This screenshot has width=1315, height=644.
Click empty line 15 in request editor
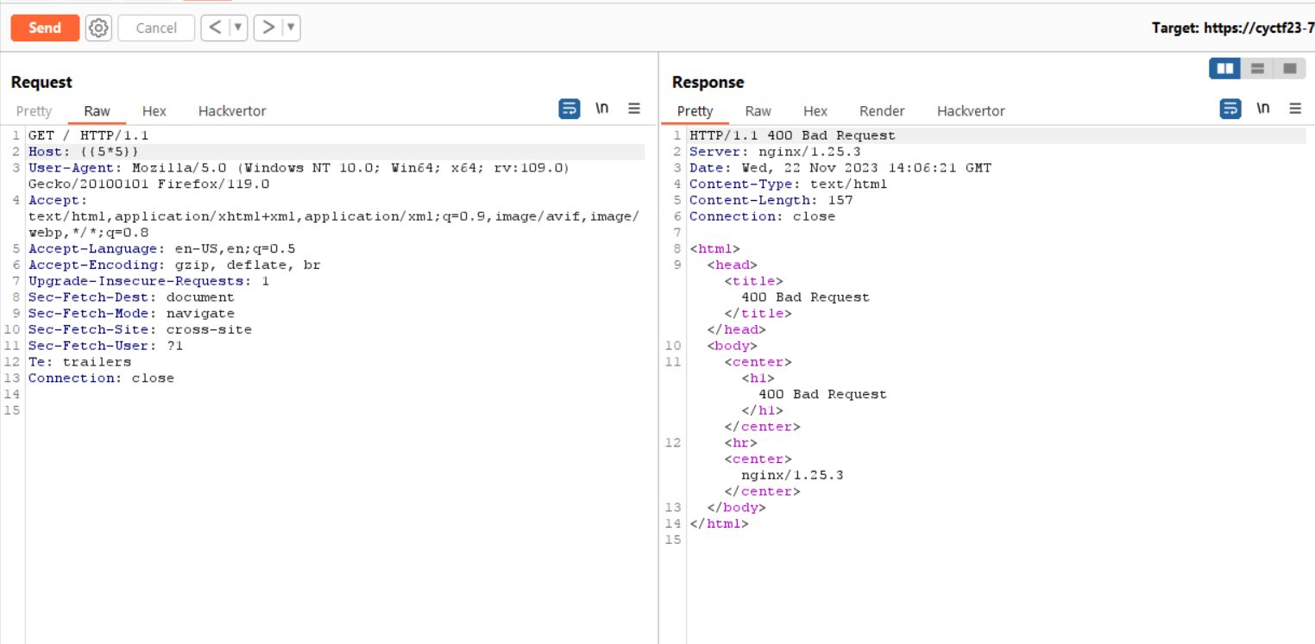tap(337, 410)
